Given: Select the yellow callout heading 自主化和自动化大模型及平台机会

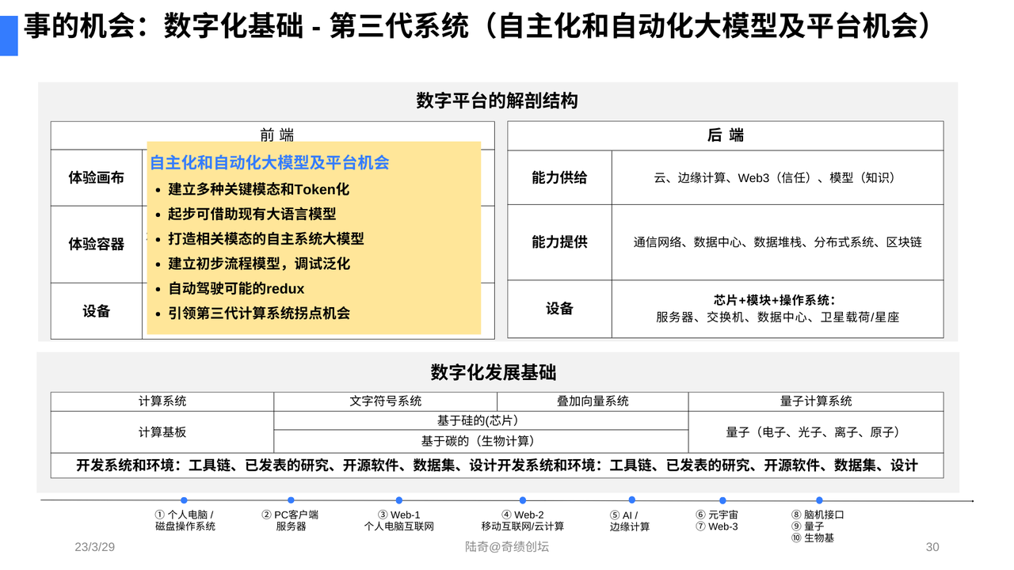Looking at the screenshot, I should pos(269,163).
